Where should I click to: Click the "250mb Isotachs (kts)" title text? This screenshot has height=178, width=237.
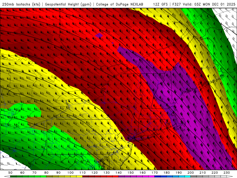tap(21, 4)
